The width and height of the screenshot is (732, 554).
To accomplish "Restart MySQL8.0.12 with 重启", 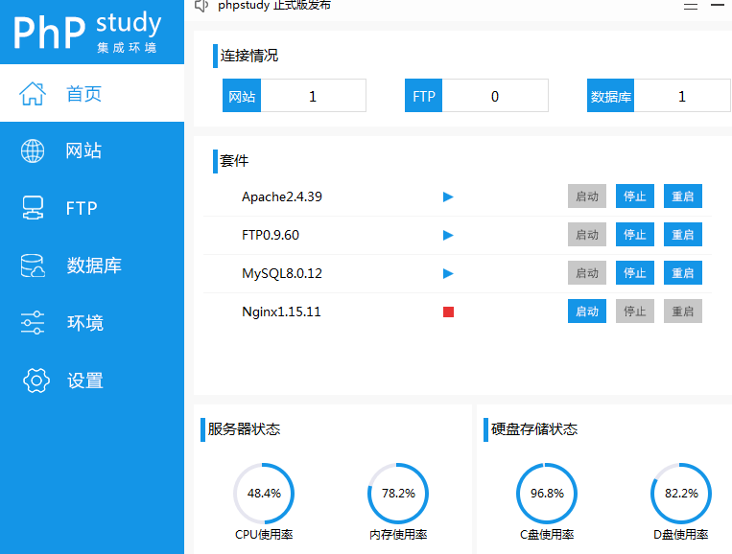I will coord(683,273).
